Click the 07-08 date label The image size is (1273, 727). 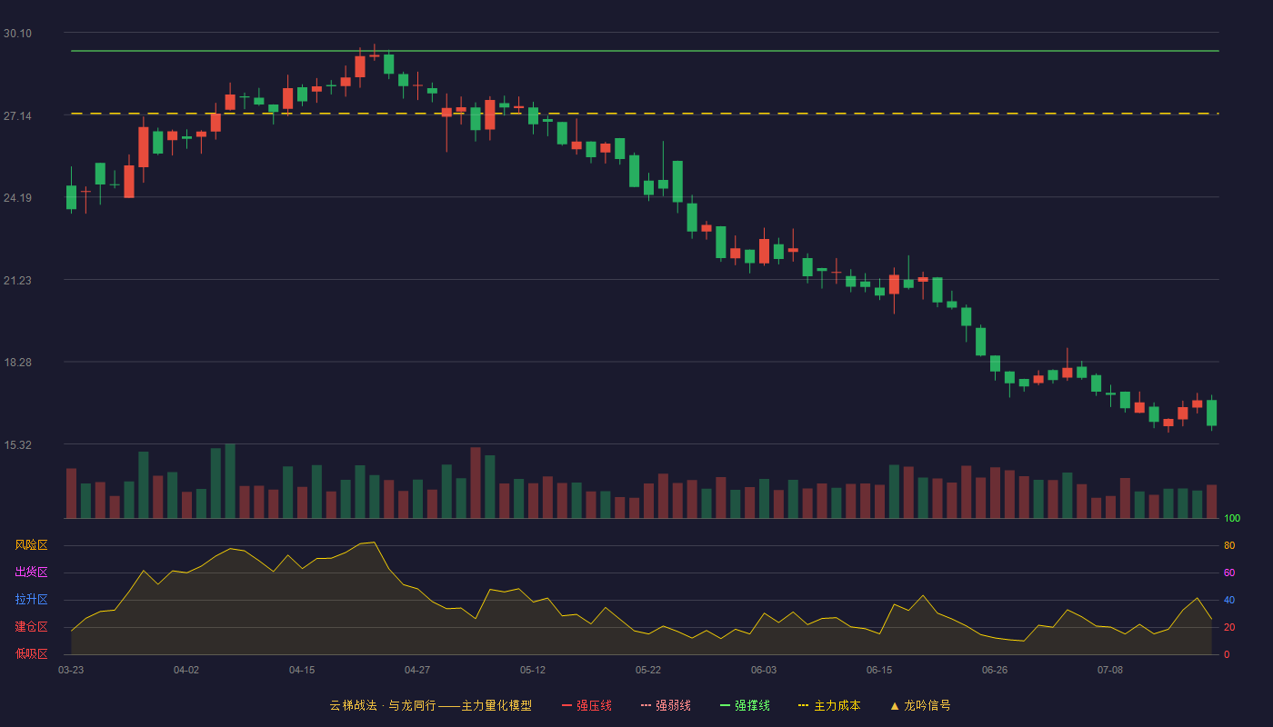pyautogui.click(x=1110, y=670)
